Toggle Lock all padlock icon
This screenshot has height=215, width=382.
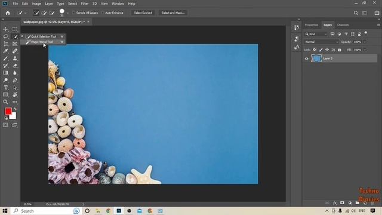pyautogui.click(x=340, y=50)
